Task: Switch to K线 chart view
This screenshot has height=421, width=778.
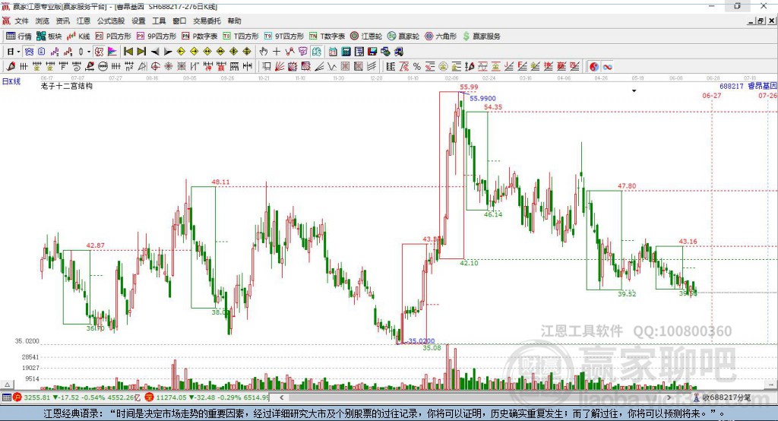Action: click(78, 36)
